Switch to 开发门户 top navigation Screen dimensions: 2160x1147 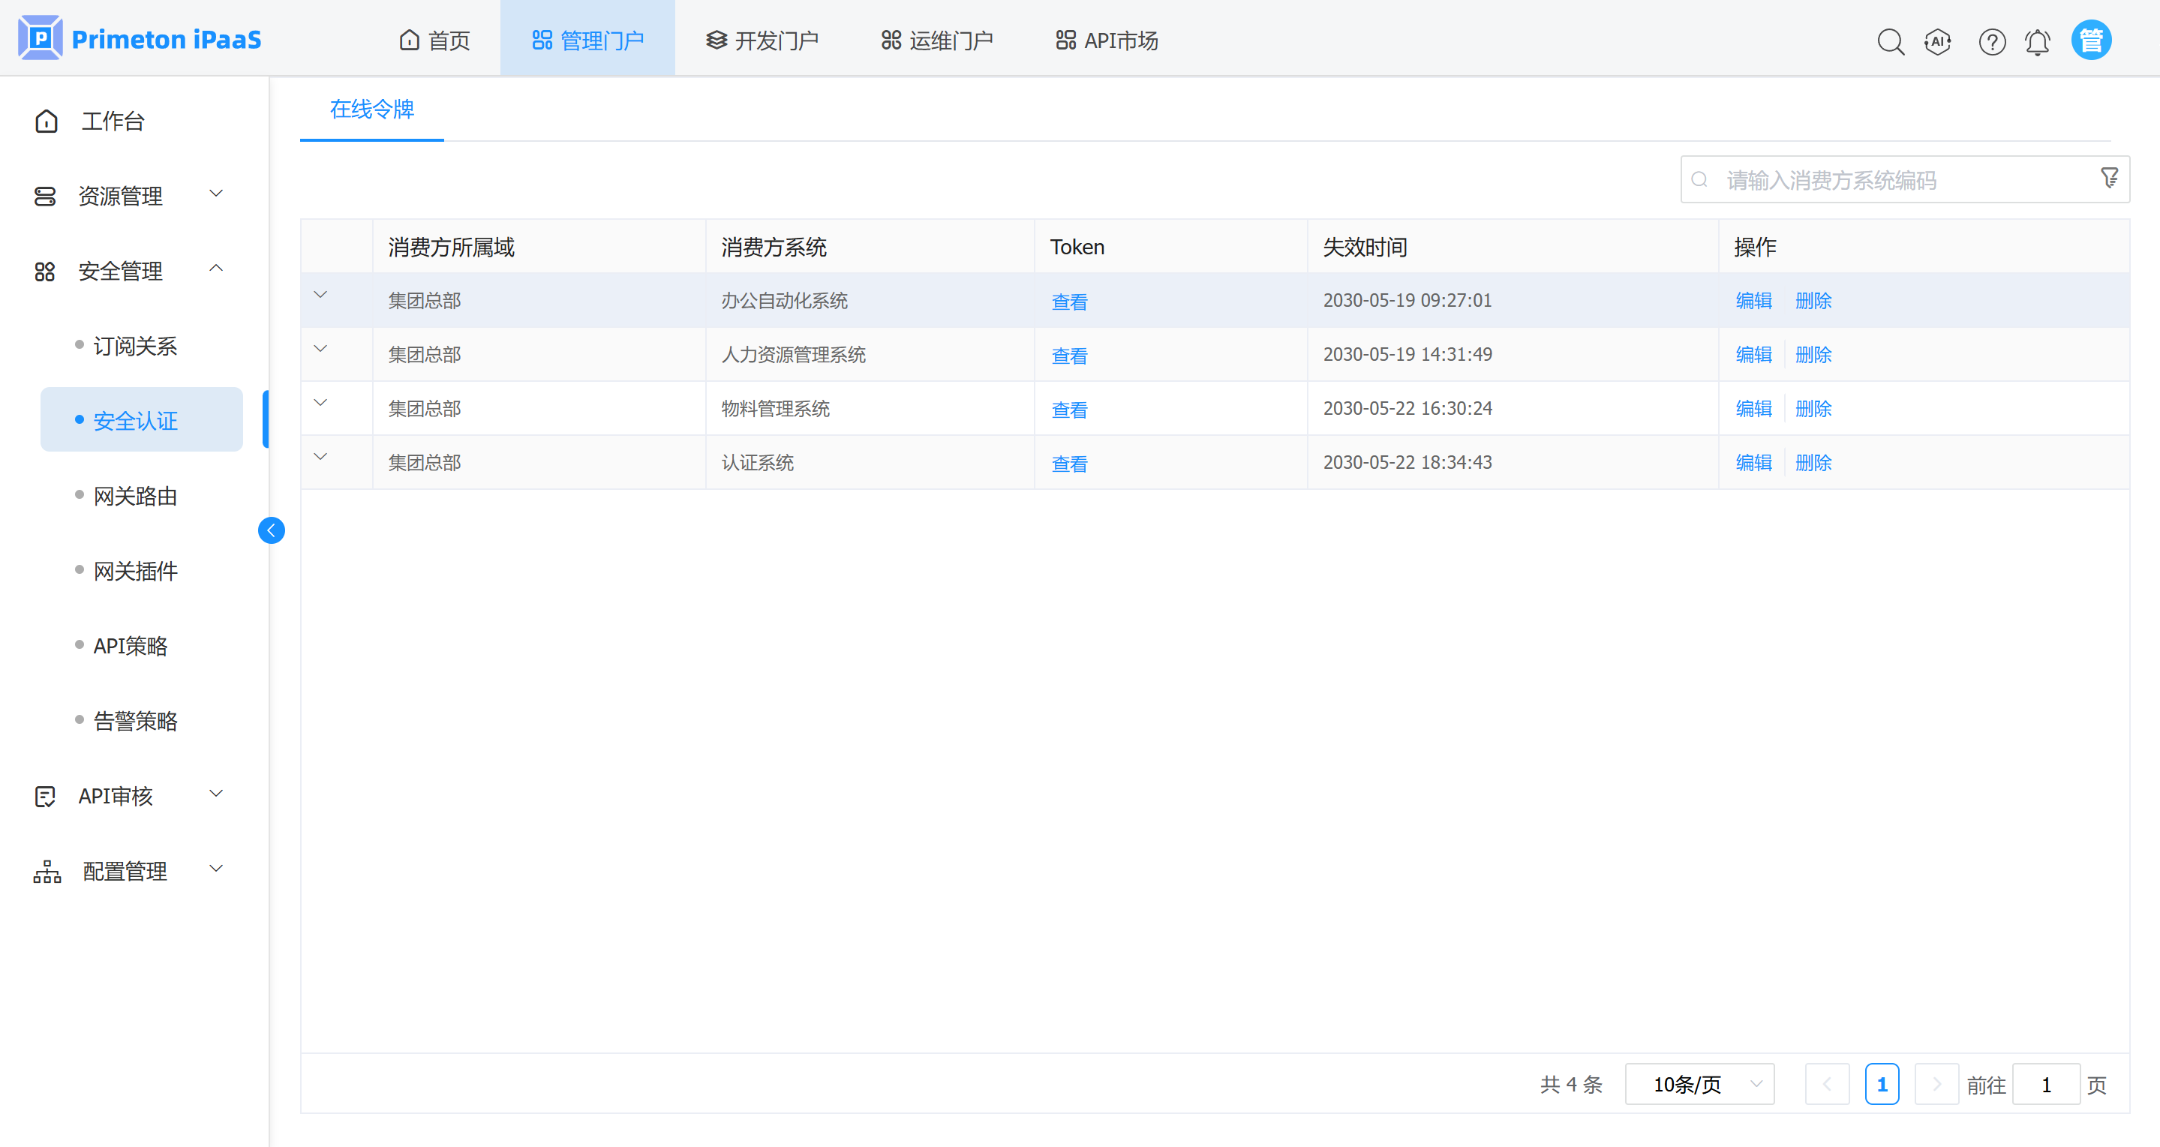point(762,41)
